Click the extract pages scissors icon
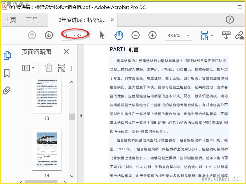 [x=61, y=68]
